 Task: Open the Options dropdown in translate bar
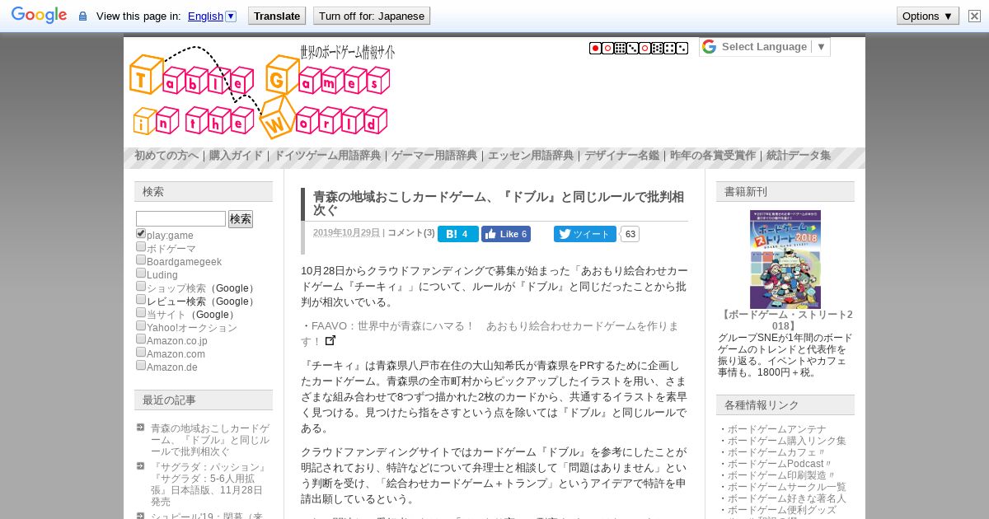927,16
